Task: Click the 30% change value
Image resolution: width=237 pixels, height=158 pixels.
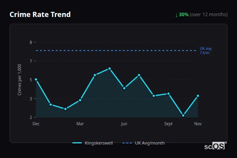Action: click(184, 15)
